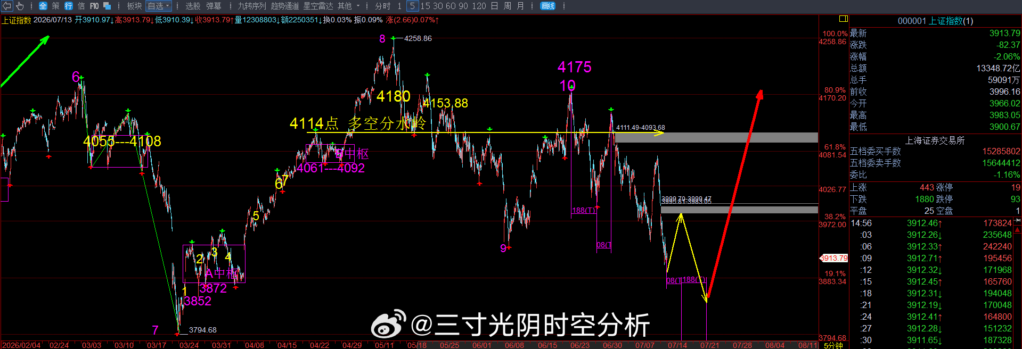Viewport: 1022px width, 349px height.
Task: Click the 000001 上证指数 title
Action: tap(935, 21)
